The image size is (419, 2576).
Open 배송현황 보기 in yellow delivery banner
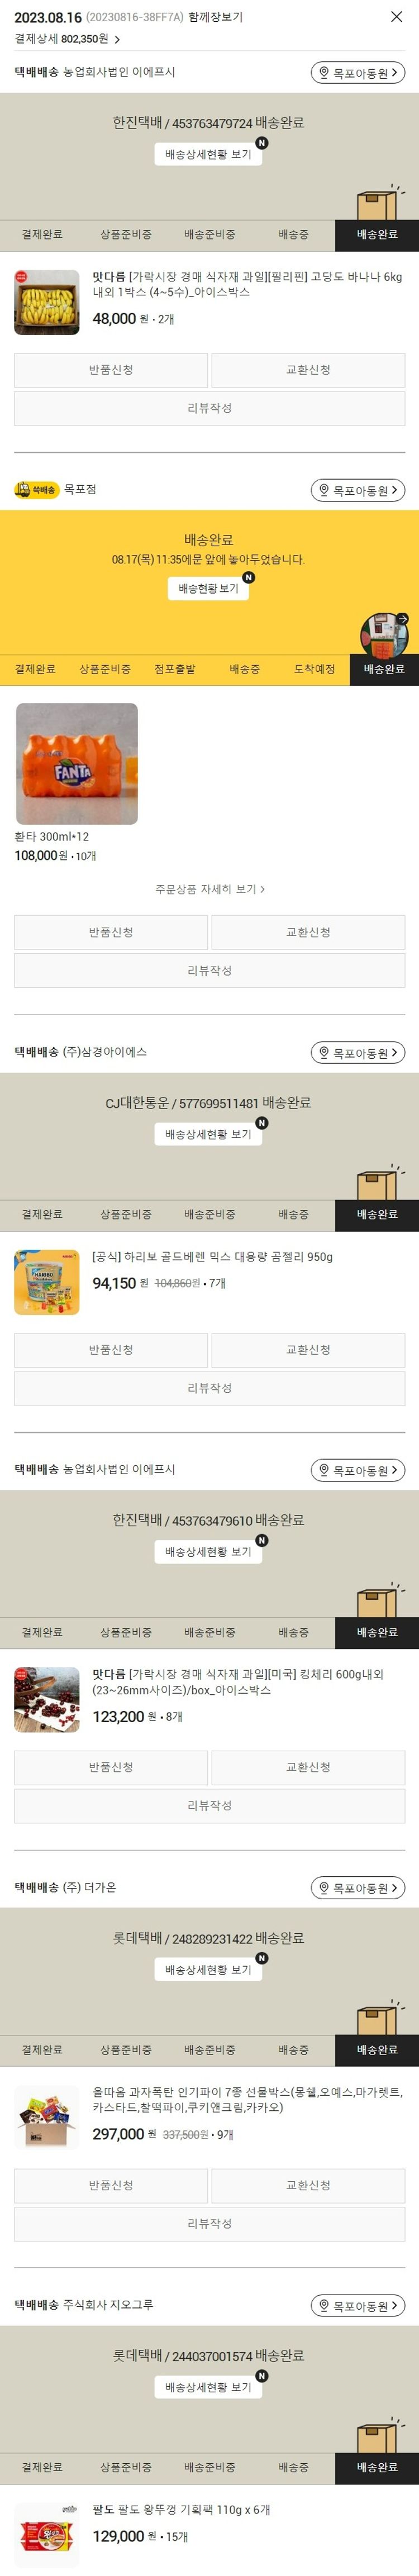pos(208,588)
